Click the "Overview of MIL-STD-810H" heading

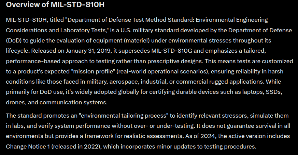(52, 5)
